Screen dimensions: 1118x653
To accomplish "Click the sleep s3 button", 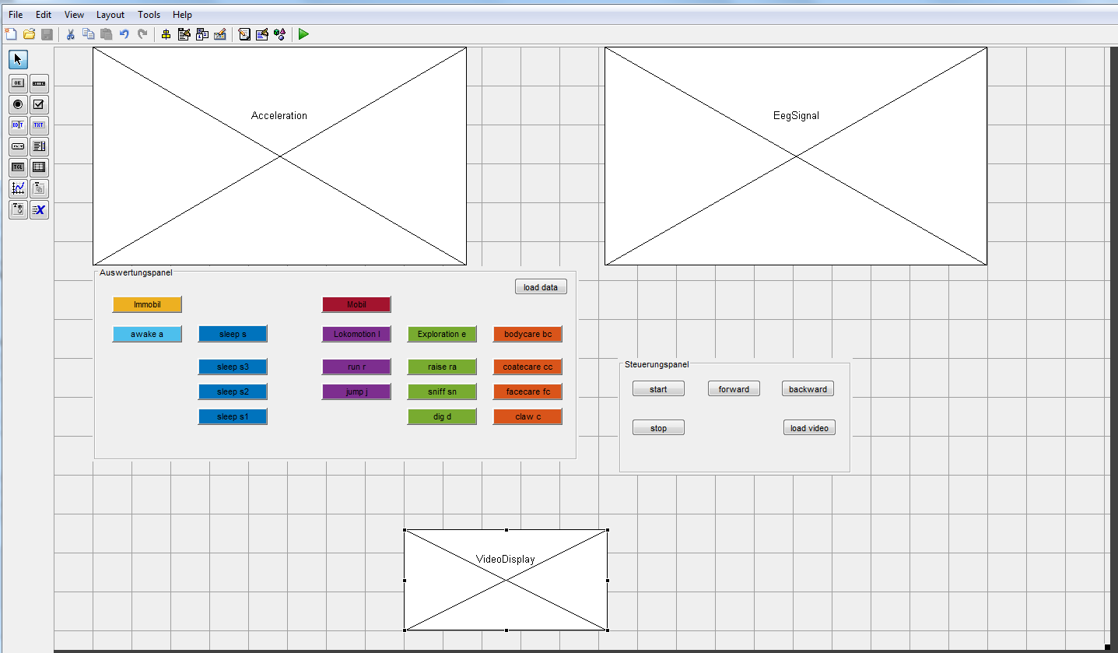I will [233, 367].
